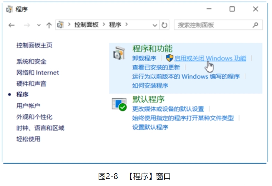Click the Refresh button in address bar
Screen dimensions: 272x186
coord(165,25)
